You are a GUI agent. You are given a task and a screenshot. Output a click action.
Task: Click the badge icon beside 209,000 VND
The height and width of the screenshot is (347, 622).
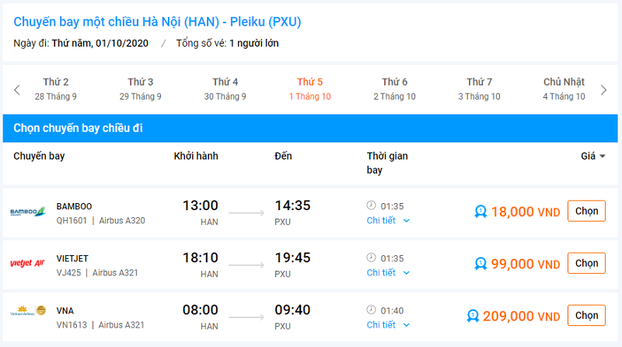473,316
